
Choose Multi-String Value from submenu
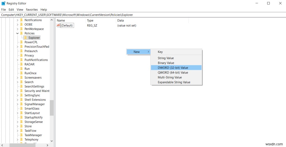click(x=177, y=77)
